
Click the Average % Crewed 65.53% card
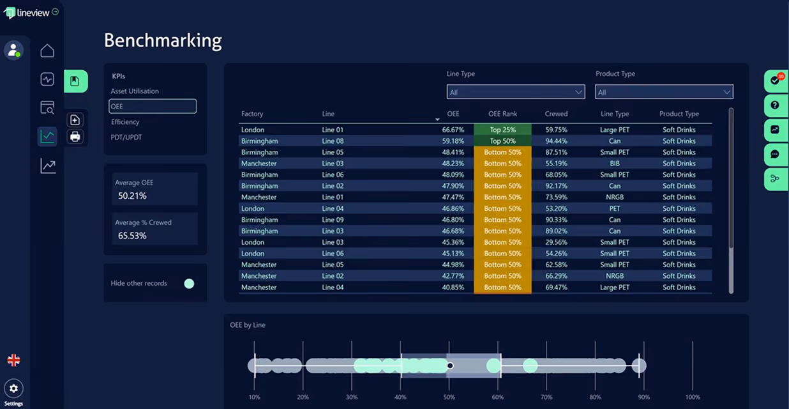pyautogui.click(x=155, y=229)
